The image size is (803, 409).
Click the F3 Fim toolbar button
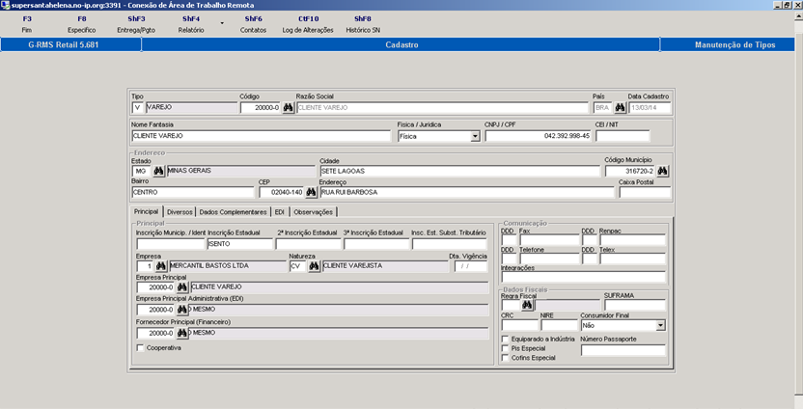tap(27, 24)
